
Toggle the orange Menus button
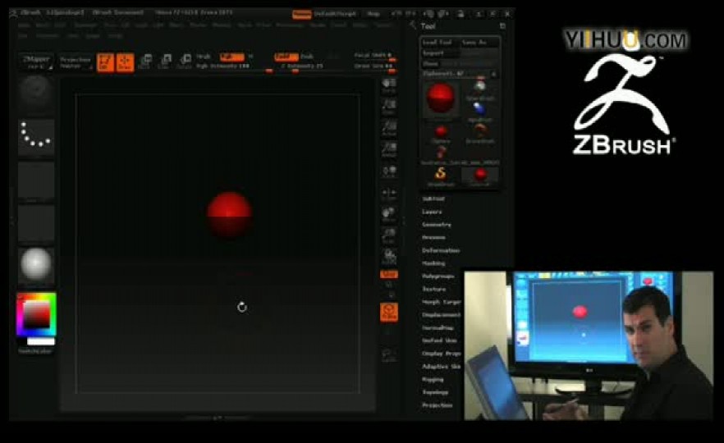(x=301, y=14)
